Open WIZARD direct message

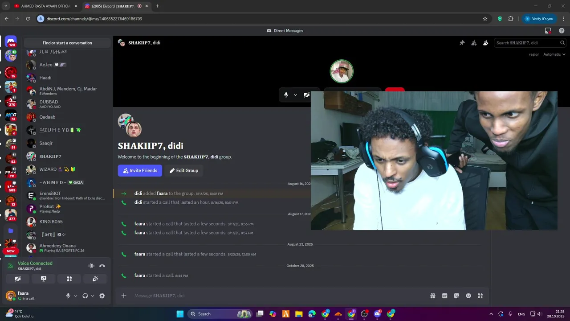[67, 169]
